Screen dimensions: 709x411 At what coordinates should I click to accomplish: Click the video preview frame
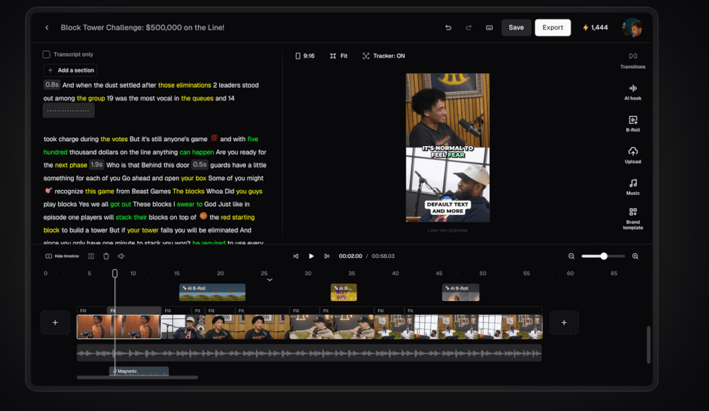coord(447,147)
